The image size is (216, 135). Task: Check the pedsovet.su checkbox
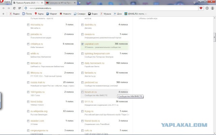pos(82,82)
